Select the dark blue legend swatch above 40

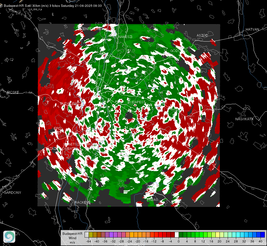coord(263,235)
